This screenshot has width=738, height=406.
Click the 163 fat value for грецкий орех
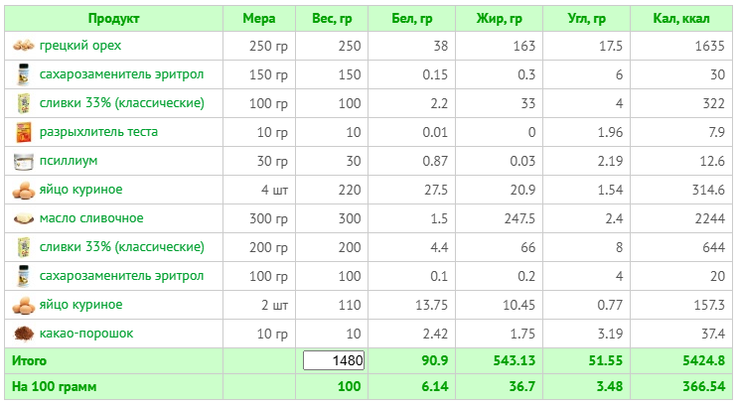click(523, 46)
